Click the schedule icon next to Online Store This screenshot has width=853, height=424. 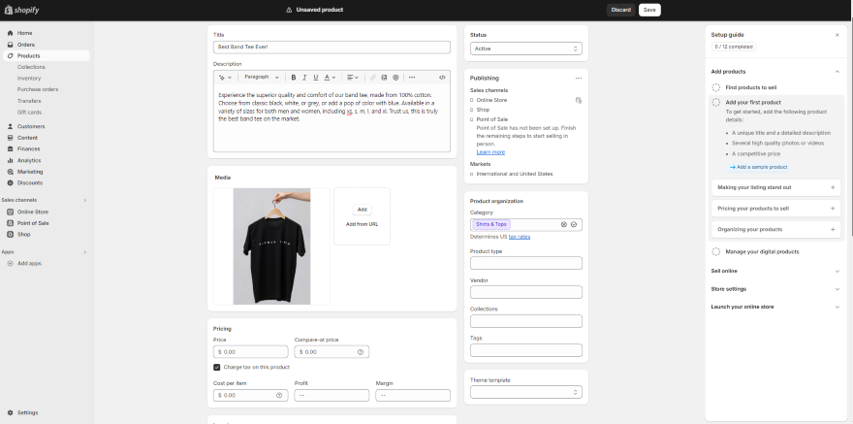[x=579, y=100]
